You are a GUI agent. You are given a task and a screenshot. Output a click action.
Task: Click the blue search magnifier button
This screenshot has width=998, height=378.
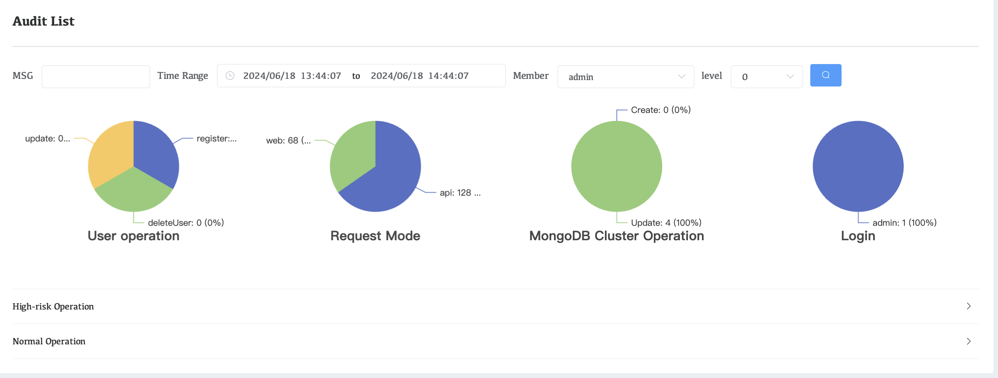(826, 75)
